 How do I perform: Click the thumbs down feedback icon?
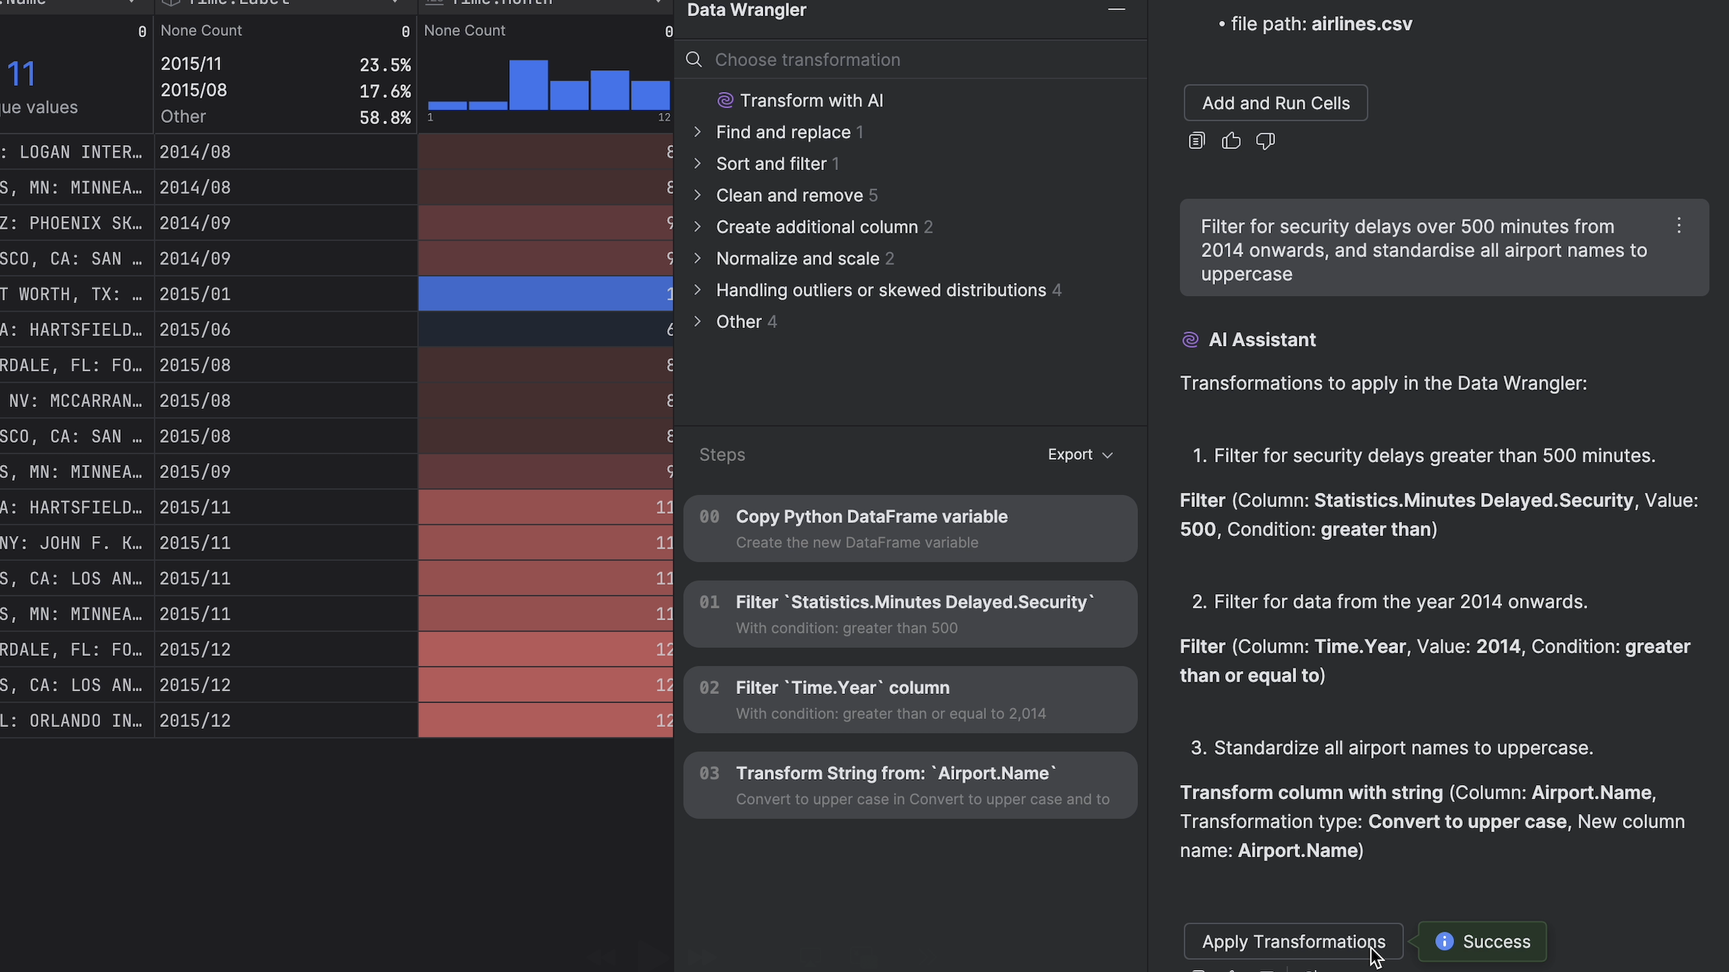point(1265,141)
